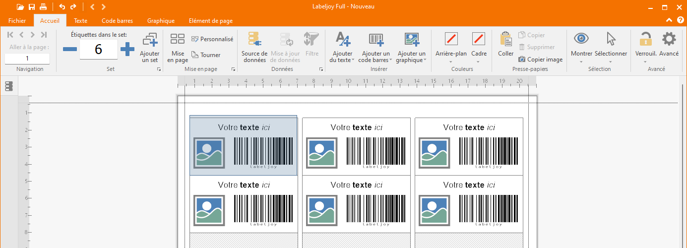The width and height of the screenshot is (687, 248).
Task: Expand the Montrer dropdown arrow
Action: pyautogui.click(x=581, y=62)
